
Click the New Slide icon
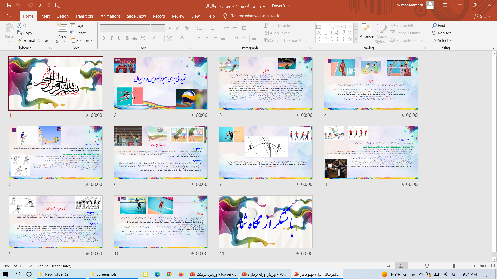(62, 28)
